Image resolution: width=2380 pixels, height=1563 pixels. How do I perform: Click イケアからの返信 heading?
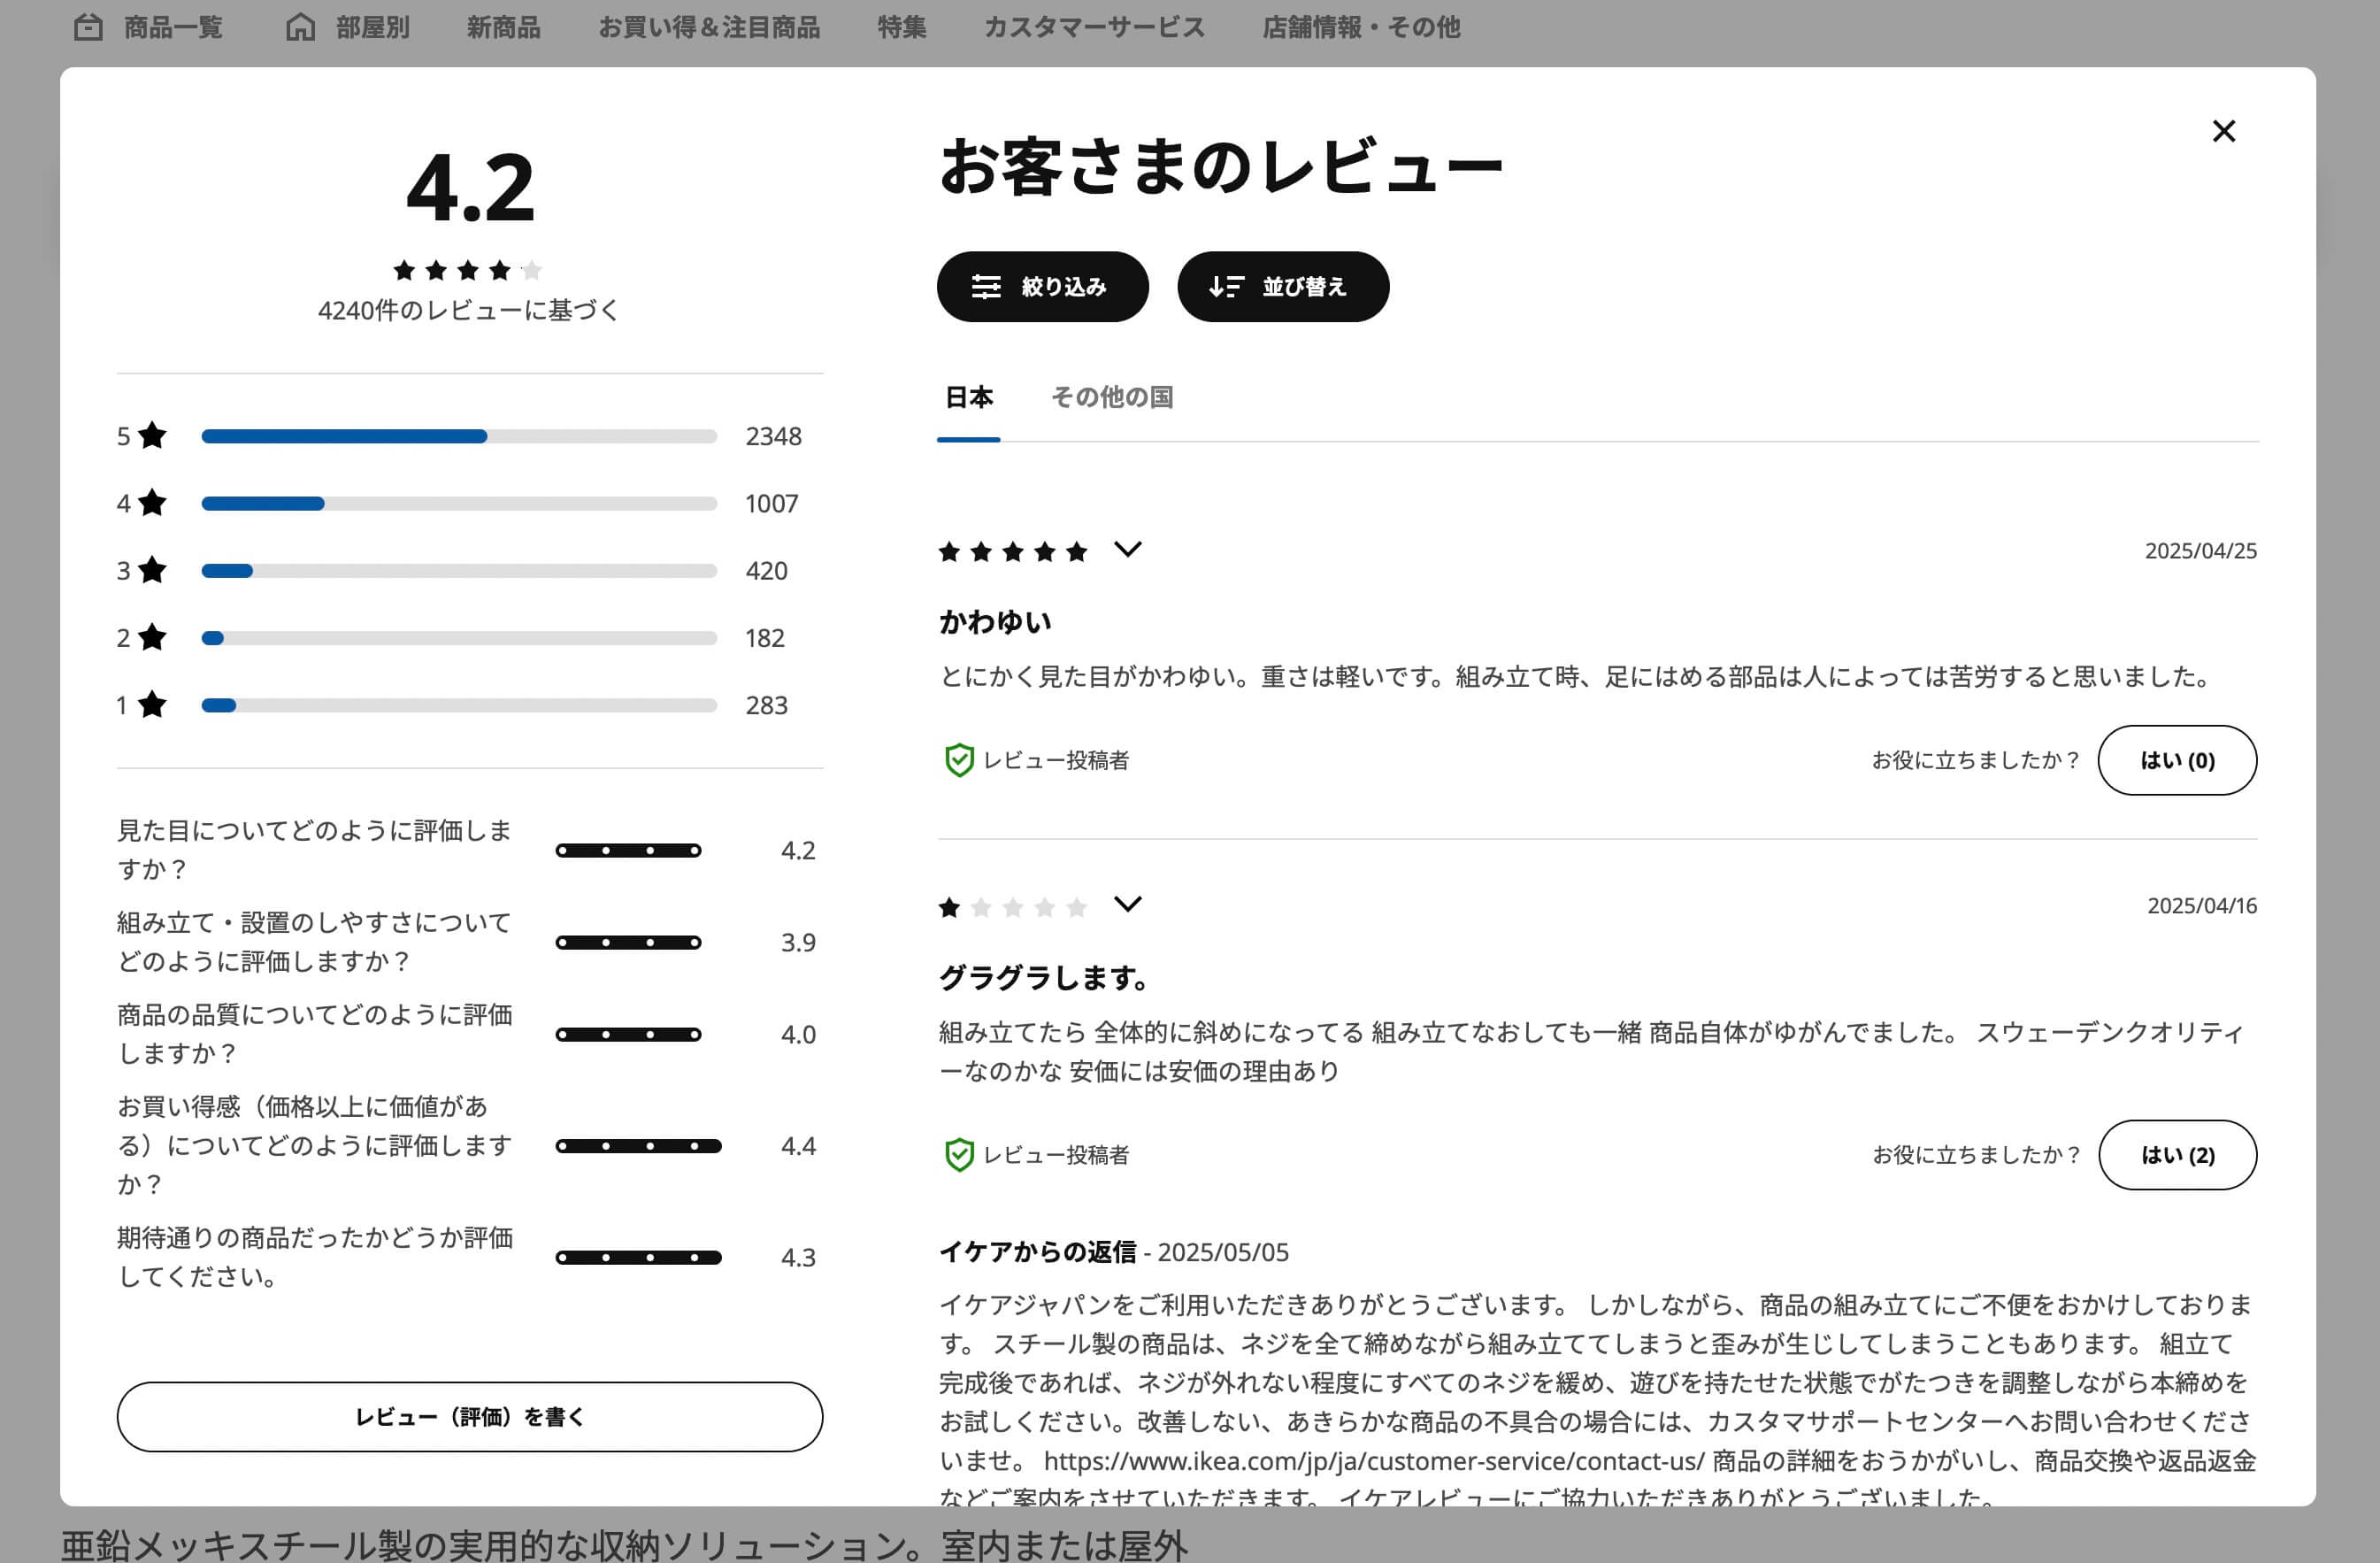(1037, 1251)
